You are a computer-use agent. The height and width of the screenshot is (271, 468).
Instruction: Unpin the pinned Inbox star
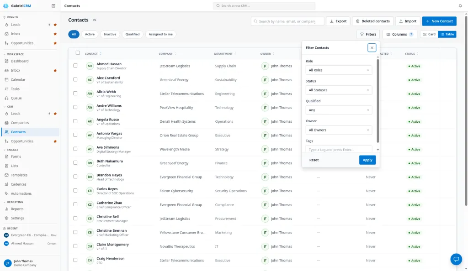point(55,34)
